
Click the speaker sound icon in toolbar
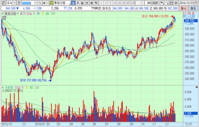[43, 3]
